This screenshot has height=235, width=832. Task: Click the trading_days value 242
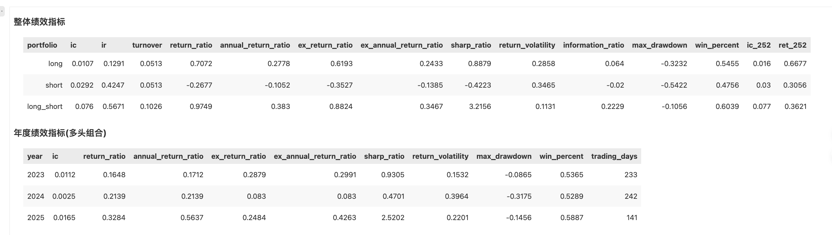click(x=630, y=196)
